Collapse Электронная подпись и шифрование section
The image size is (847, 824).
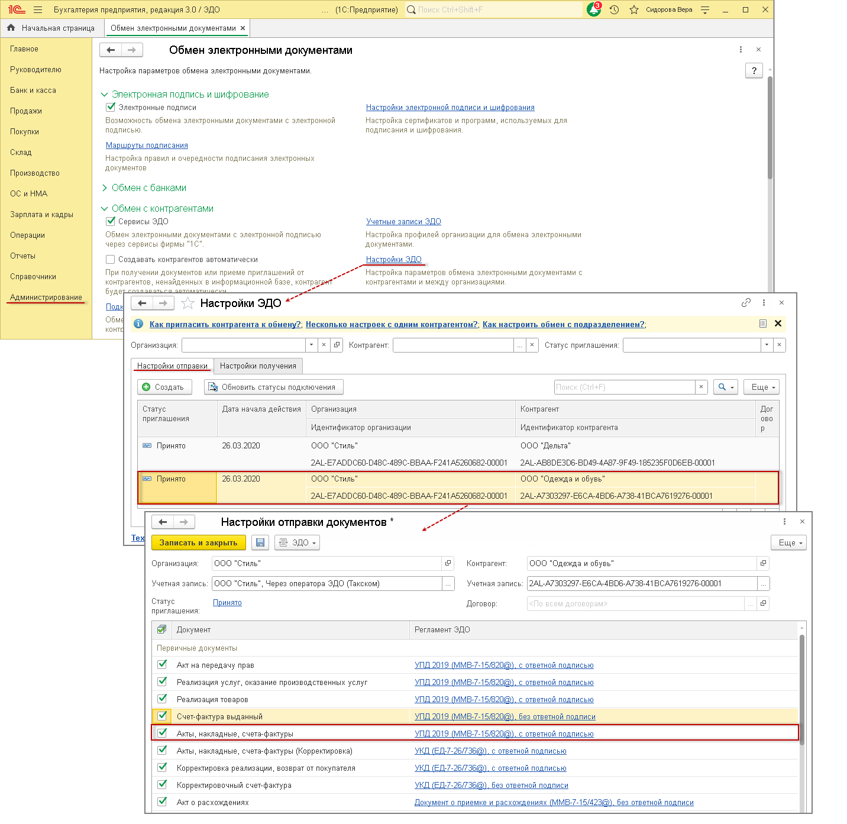pos(105,95)
